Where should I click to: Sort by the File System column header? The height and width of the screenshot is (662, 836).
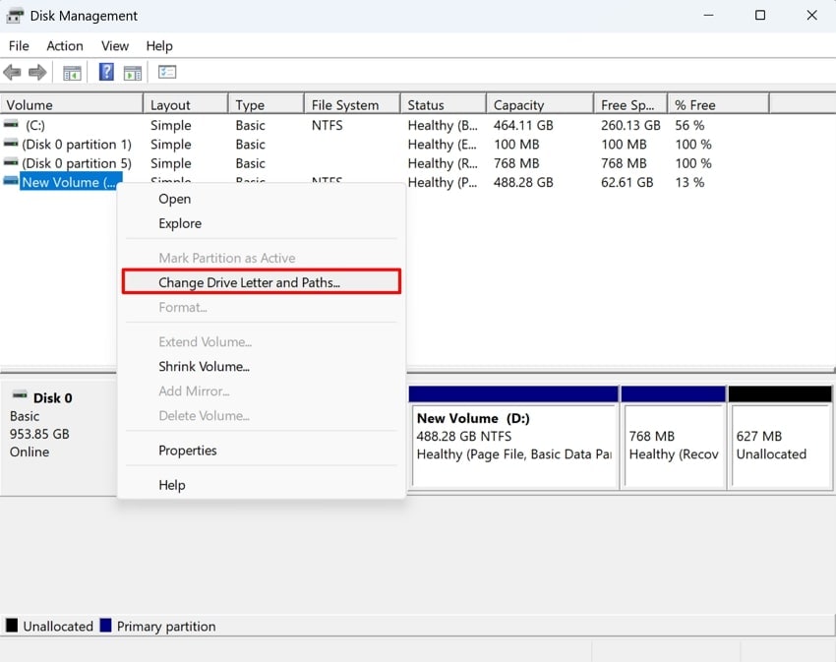(x=352, y=104)
